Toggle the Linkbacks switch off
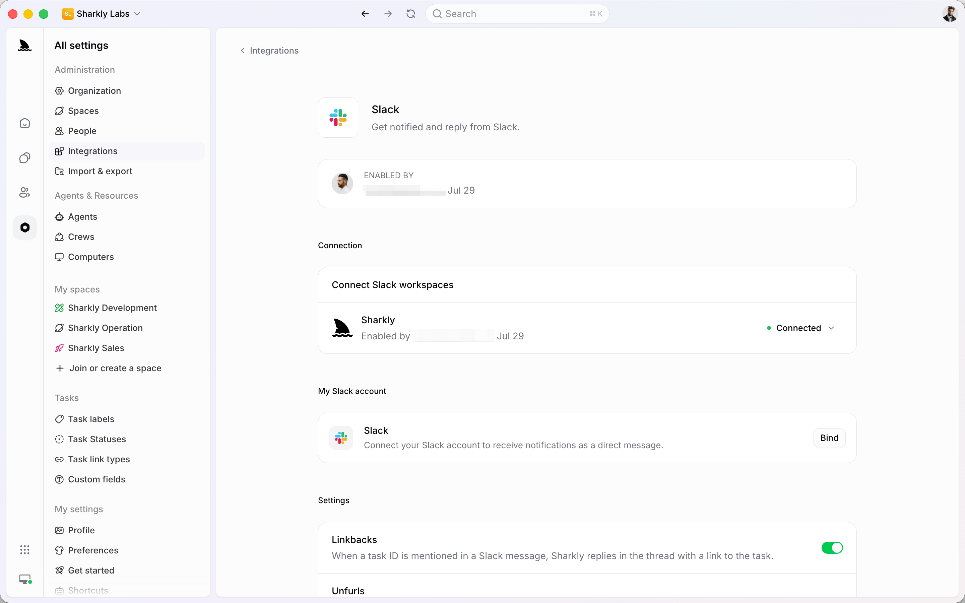965x603 pixels. pyautogui.click(x=832, y=548)
